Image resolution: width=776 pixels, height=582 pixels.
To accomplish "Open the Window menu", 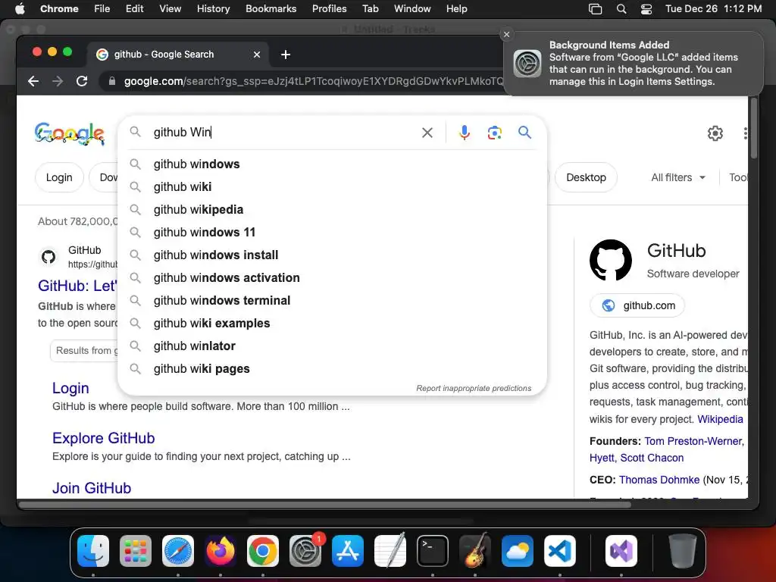I will click(412, 8).
